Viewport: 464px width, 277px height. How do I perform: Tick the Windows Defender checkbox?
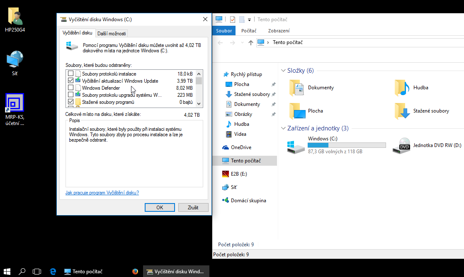(x=71, y=88)
